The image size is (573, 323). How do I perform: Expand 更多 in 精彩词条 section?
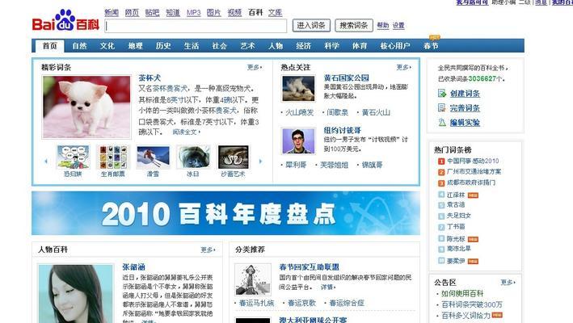(255, 67)
